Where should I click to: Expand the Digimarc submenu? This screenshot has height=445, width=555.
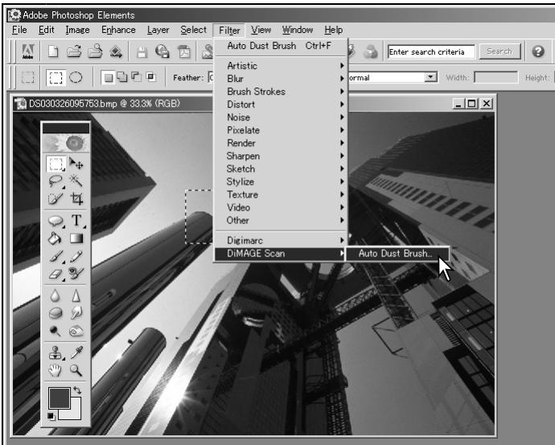coord(281,240)
